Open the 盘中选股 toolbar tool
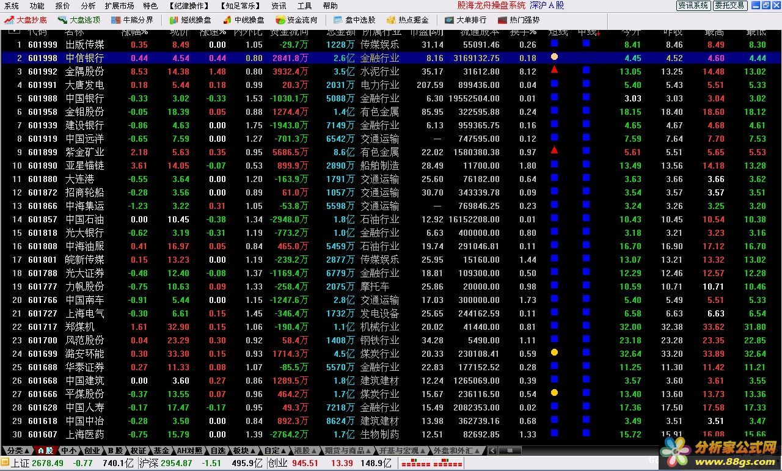The height and width of the screenshot is (471, 782). tap(354, 20)
